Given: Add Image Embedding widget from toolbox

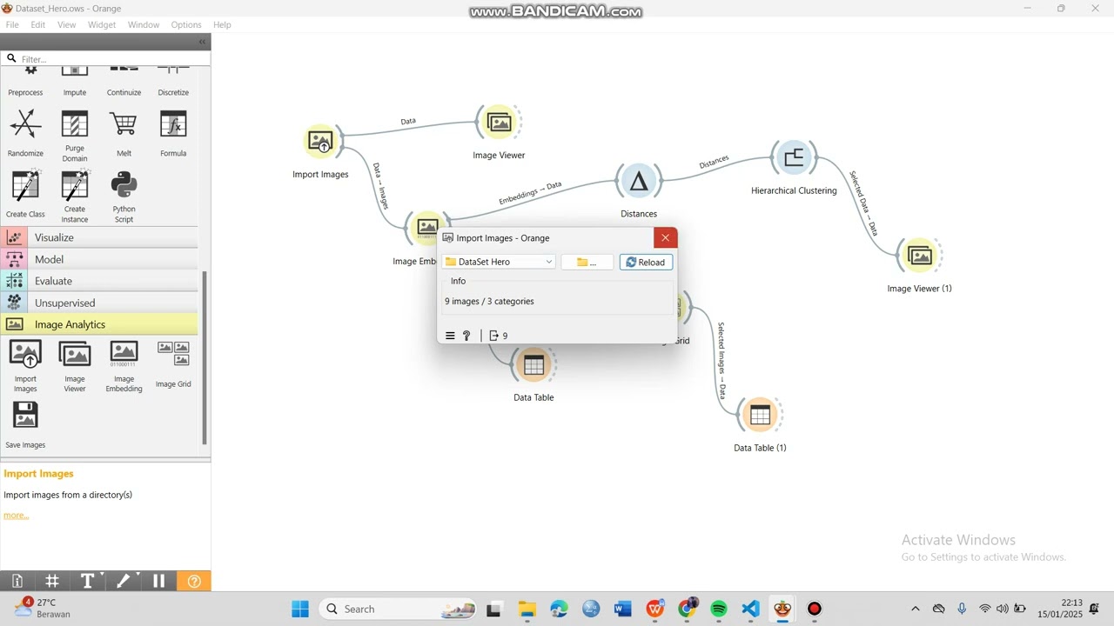Looking at the screenshot, I should pos(124,366).
